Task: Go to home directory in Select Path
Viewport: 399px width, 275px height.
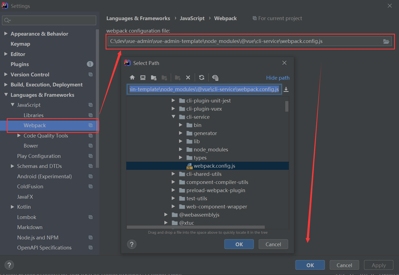Action: [x=132, y=77]
